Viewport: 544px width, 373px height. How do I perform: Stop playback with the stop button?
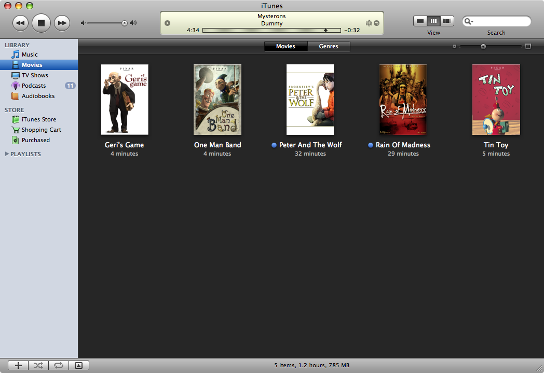42,23
